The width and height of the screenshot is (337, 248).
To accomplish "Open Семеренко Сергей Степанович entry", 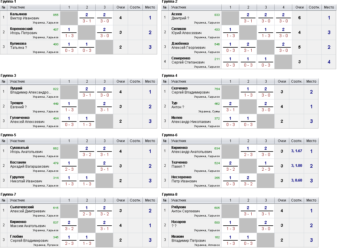I will pyautogui.click(x=188, y=60).
